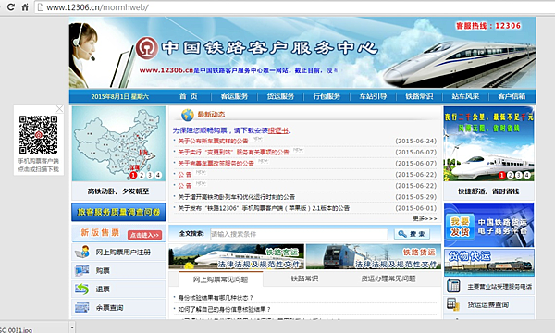Open the 网上购票用户注册 link

[x=123, y=253]
